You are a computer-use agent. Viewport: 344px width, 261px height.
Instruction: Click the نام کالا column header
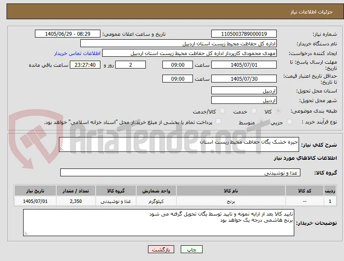(x=231, y=191)
